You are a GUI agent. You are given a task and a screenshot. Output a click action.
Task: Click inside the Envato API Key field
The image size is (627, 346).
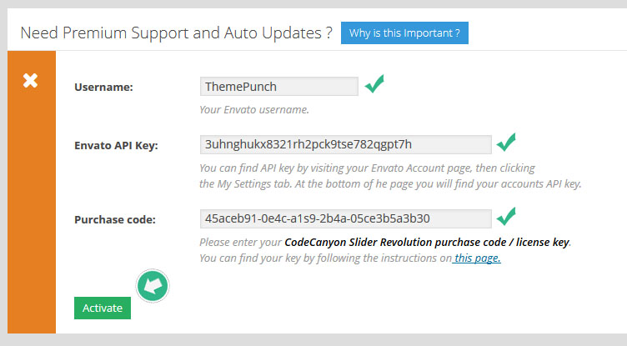[344, 145]
